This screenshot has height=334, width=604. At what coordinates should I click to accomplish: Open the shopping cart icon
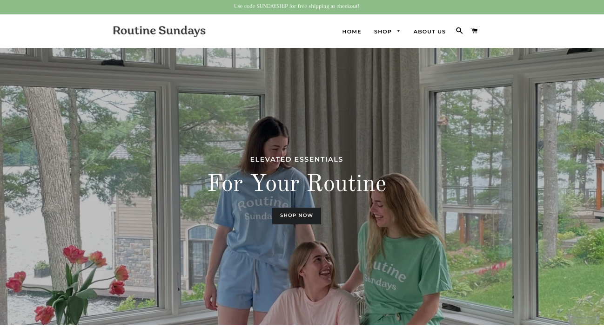tap(474, 31)
